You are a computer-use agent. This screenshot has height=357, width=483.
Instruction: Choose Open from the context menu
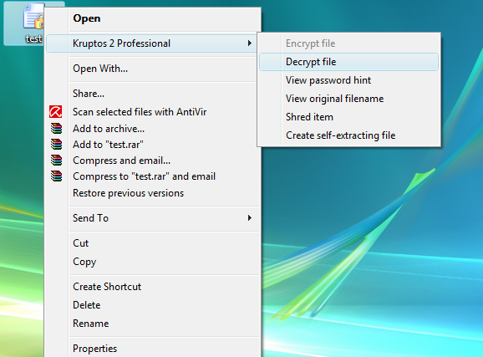coord(153,18)
